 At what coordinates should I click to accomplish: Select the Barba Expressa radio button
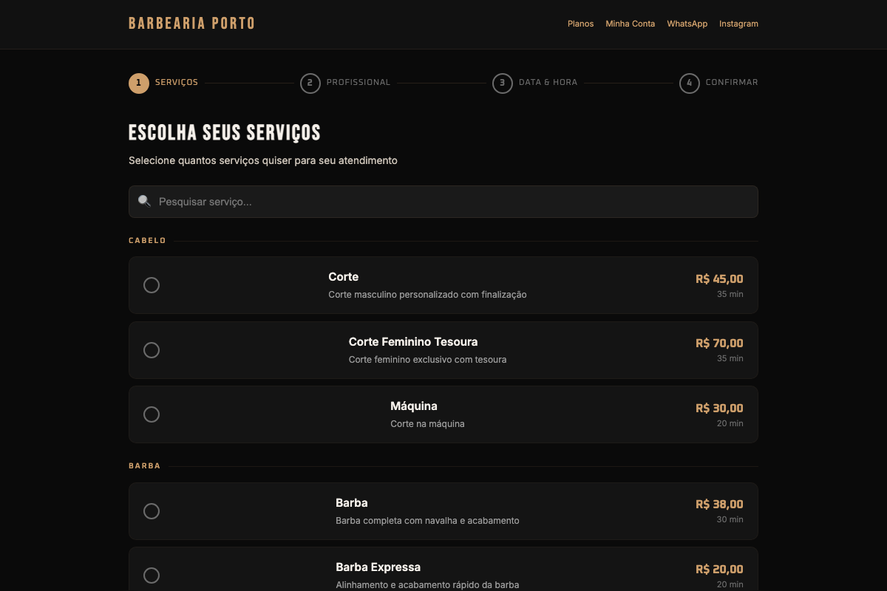pos(152,575)
